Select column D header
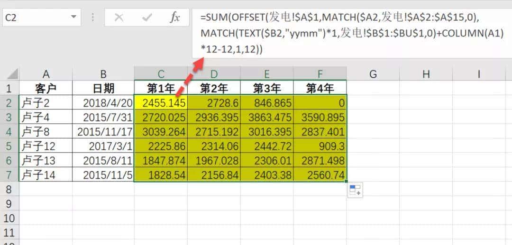 pos(214,74)
